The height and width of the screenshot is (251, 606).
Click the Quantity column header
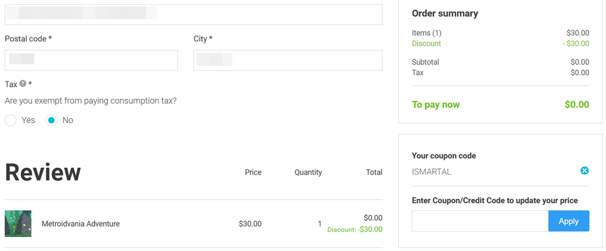click(308, 172)
